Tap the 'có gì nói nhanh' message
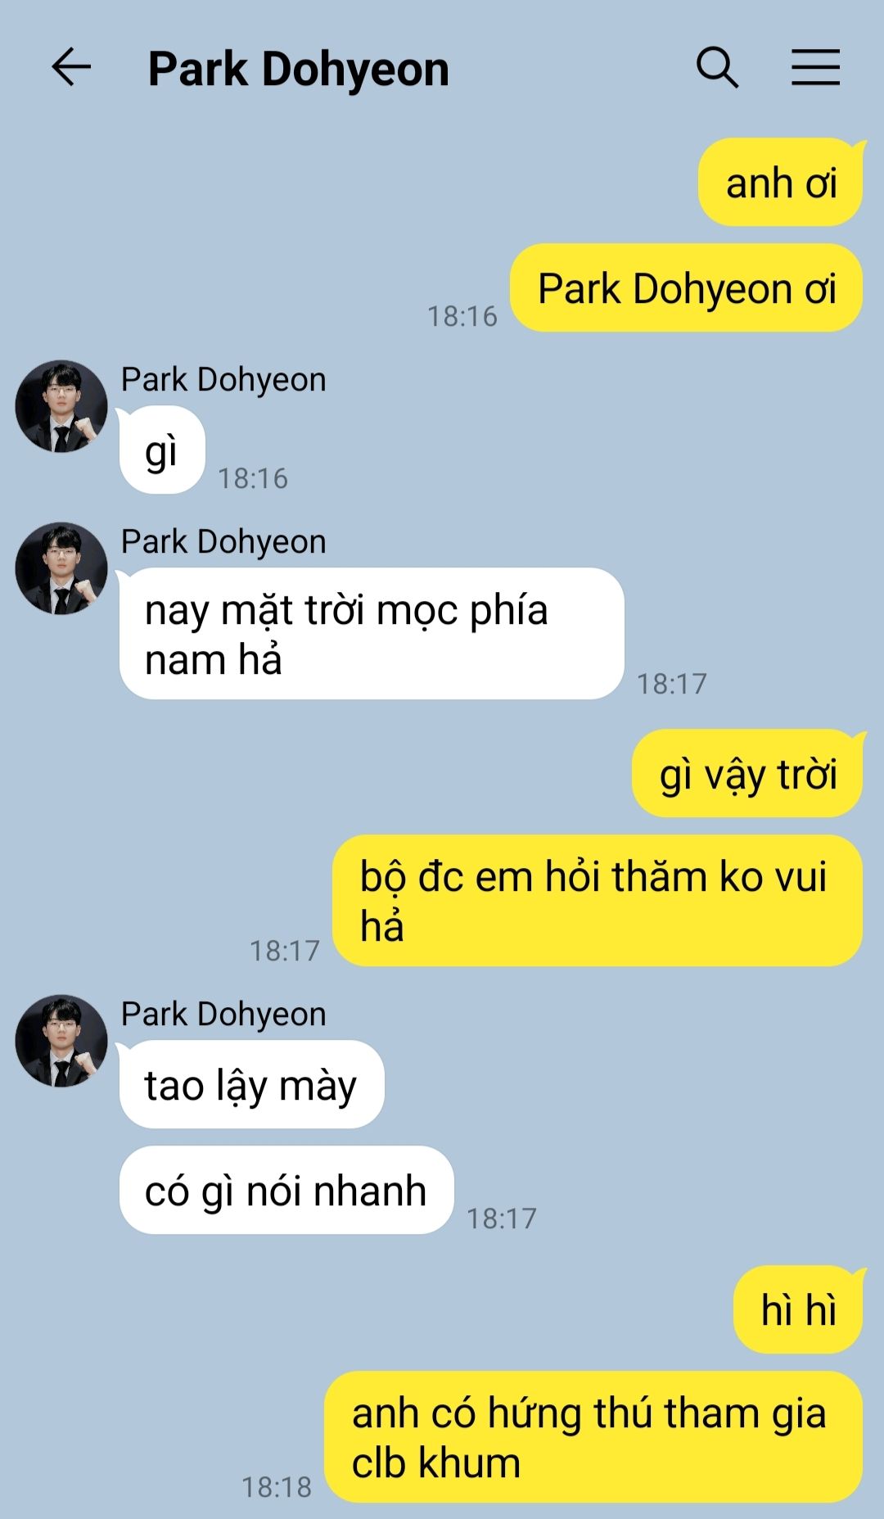This screenshot has height=1519, width=884. coord(286,1190)
